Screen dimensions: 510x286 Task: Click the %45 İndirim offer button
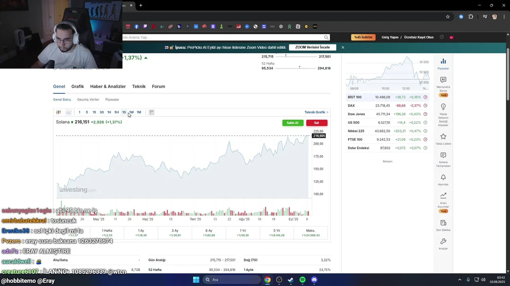pyautogui.click(x=363, y=37)
